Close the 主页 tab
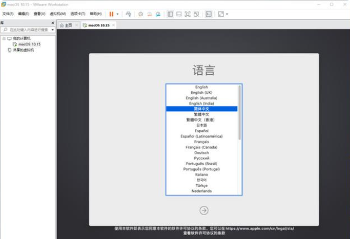 (x=77, y=25)
